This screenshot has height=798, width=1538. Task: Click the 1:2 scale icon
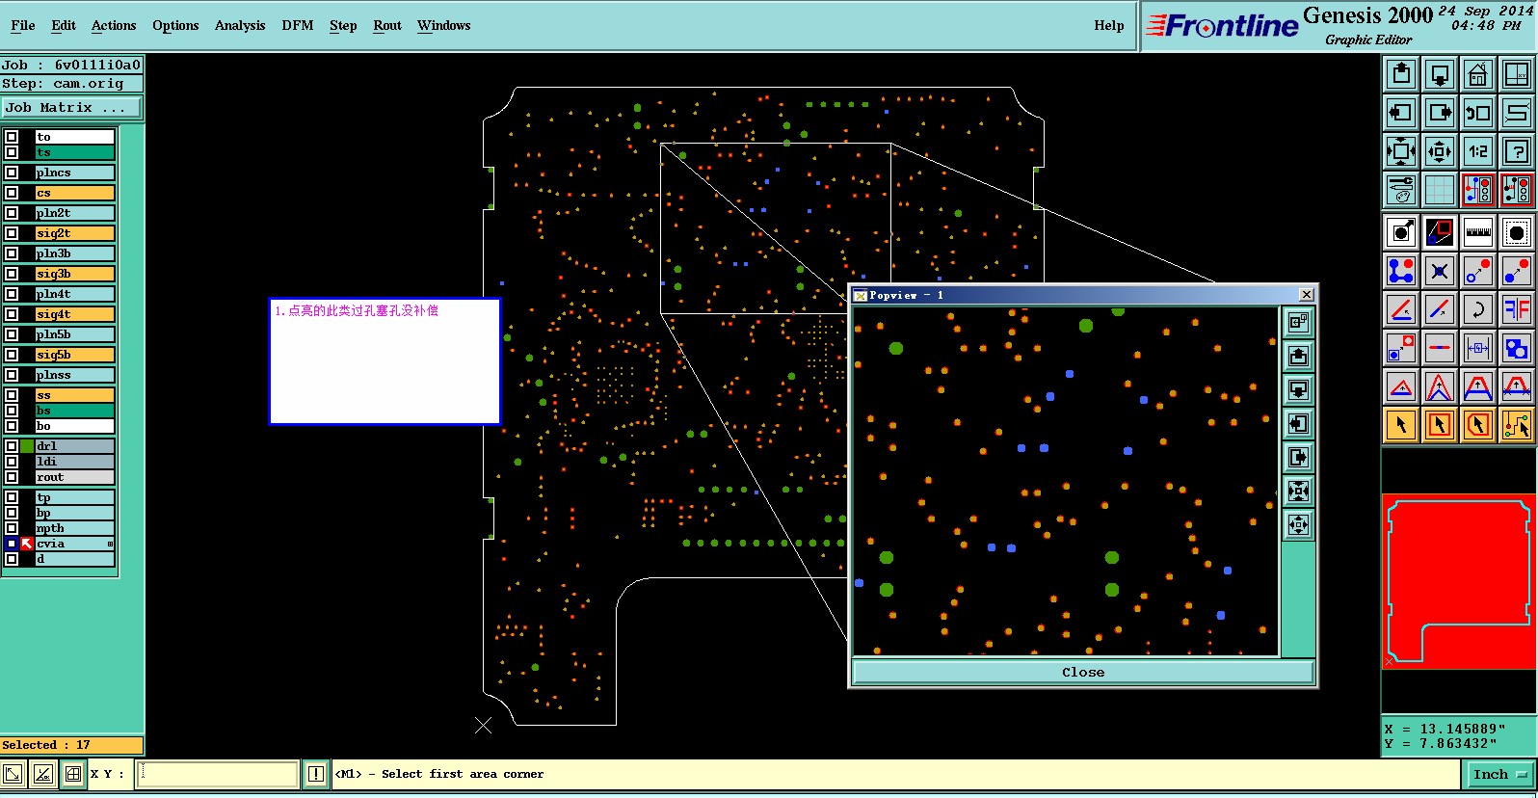[1478, 151]
